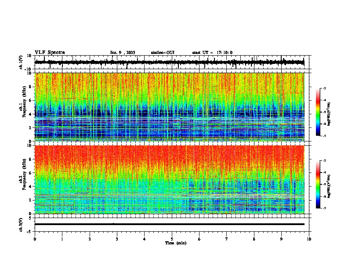
Task: Click the ch.1 voltage waveform trace
Action: click(170, 62)
